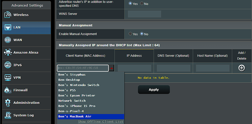Select Ben-Desktop from client list
The image size is (252, 124).
click(91, 80)
